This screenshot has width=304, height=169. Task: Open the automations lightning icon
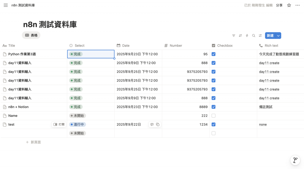(247, 36)
